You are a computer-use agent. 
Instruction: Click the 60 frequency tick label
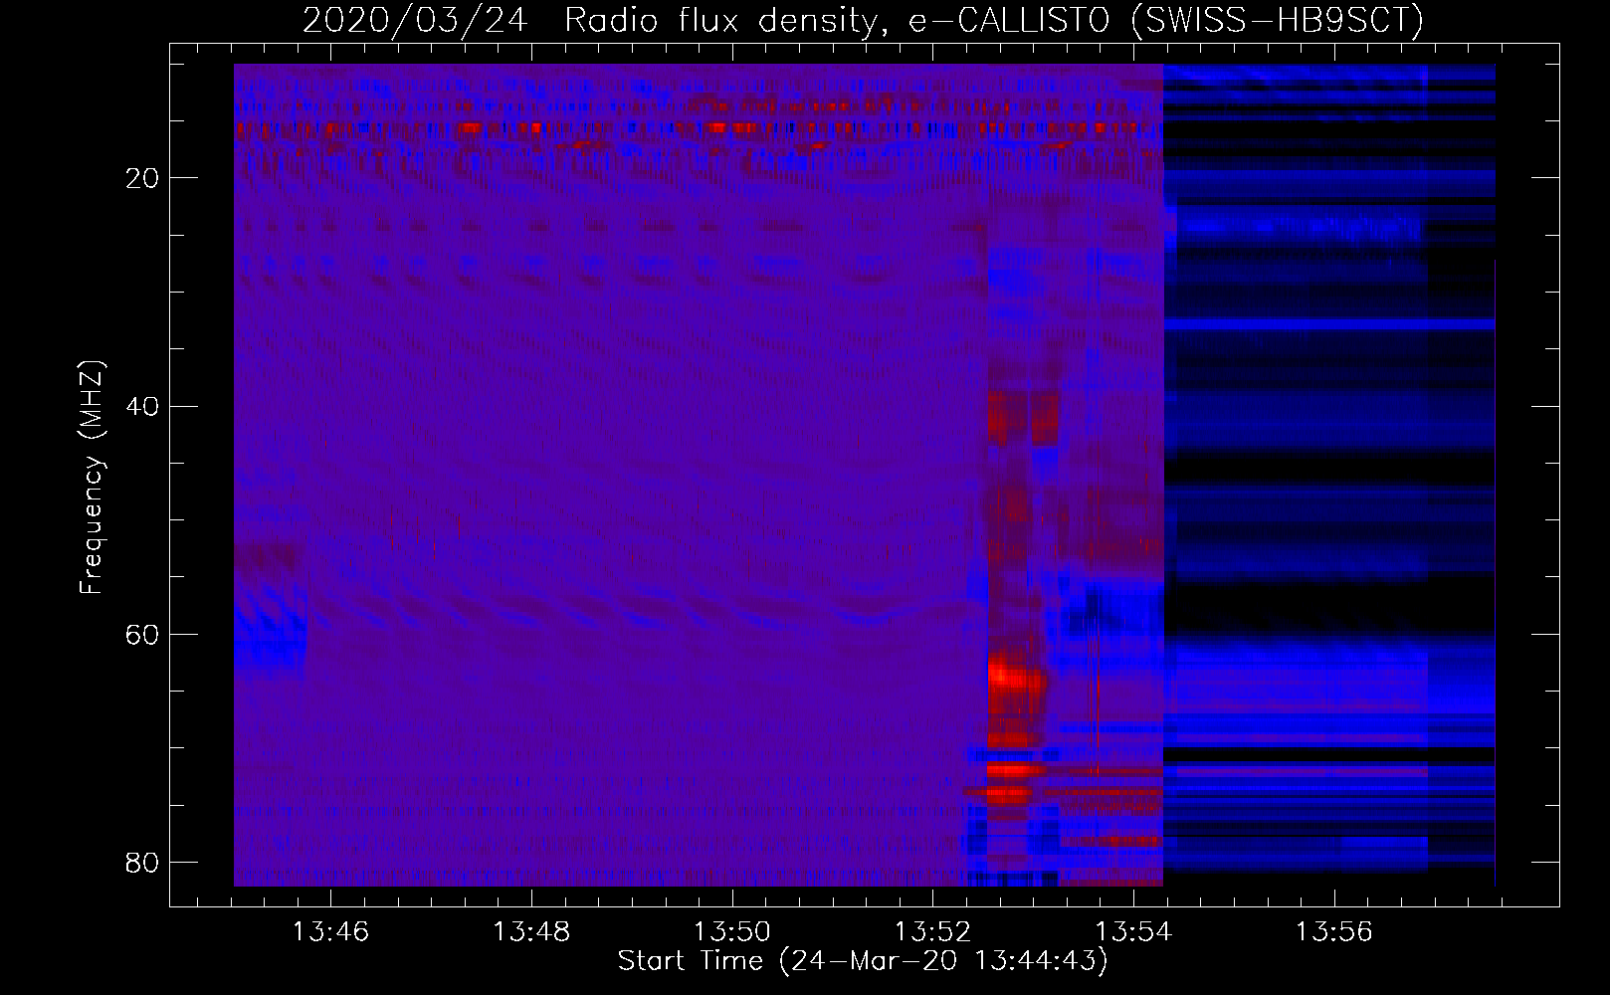coord(143,634)
